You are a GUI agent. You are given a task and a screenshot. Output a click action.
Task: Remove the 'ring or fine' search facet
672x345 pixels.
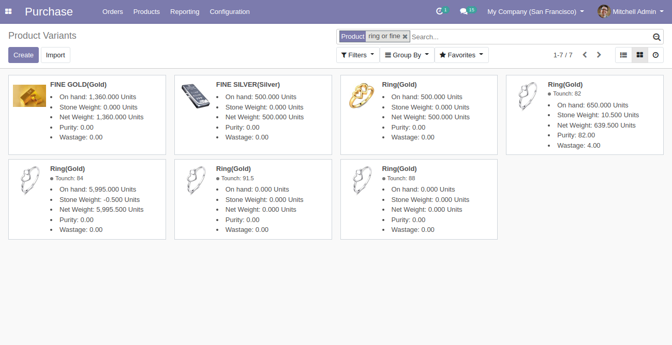coord(405,37)
